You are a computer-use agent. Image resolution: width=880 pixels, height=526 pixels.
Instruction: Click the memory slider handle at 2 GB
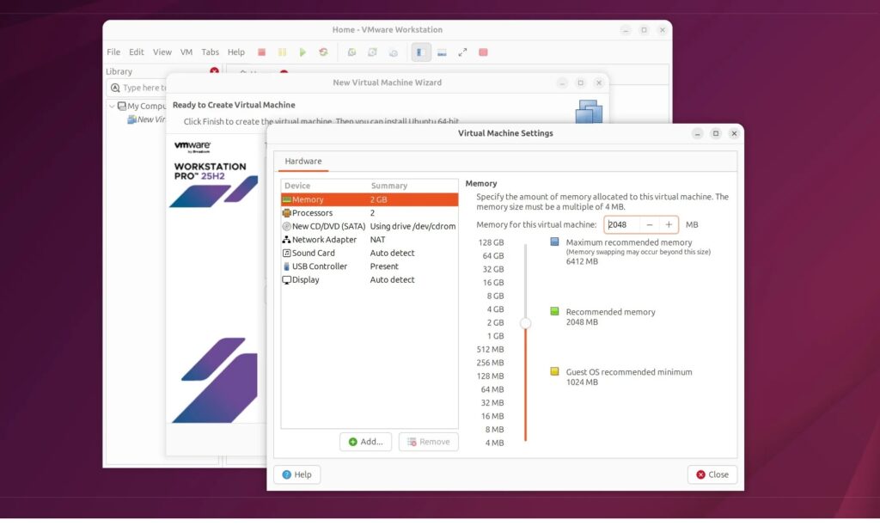(x=525, y=323)
